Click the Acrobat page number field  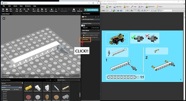point(124,10)
